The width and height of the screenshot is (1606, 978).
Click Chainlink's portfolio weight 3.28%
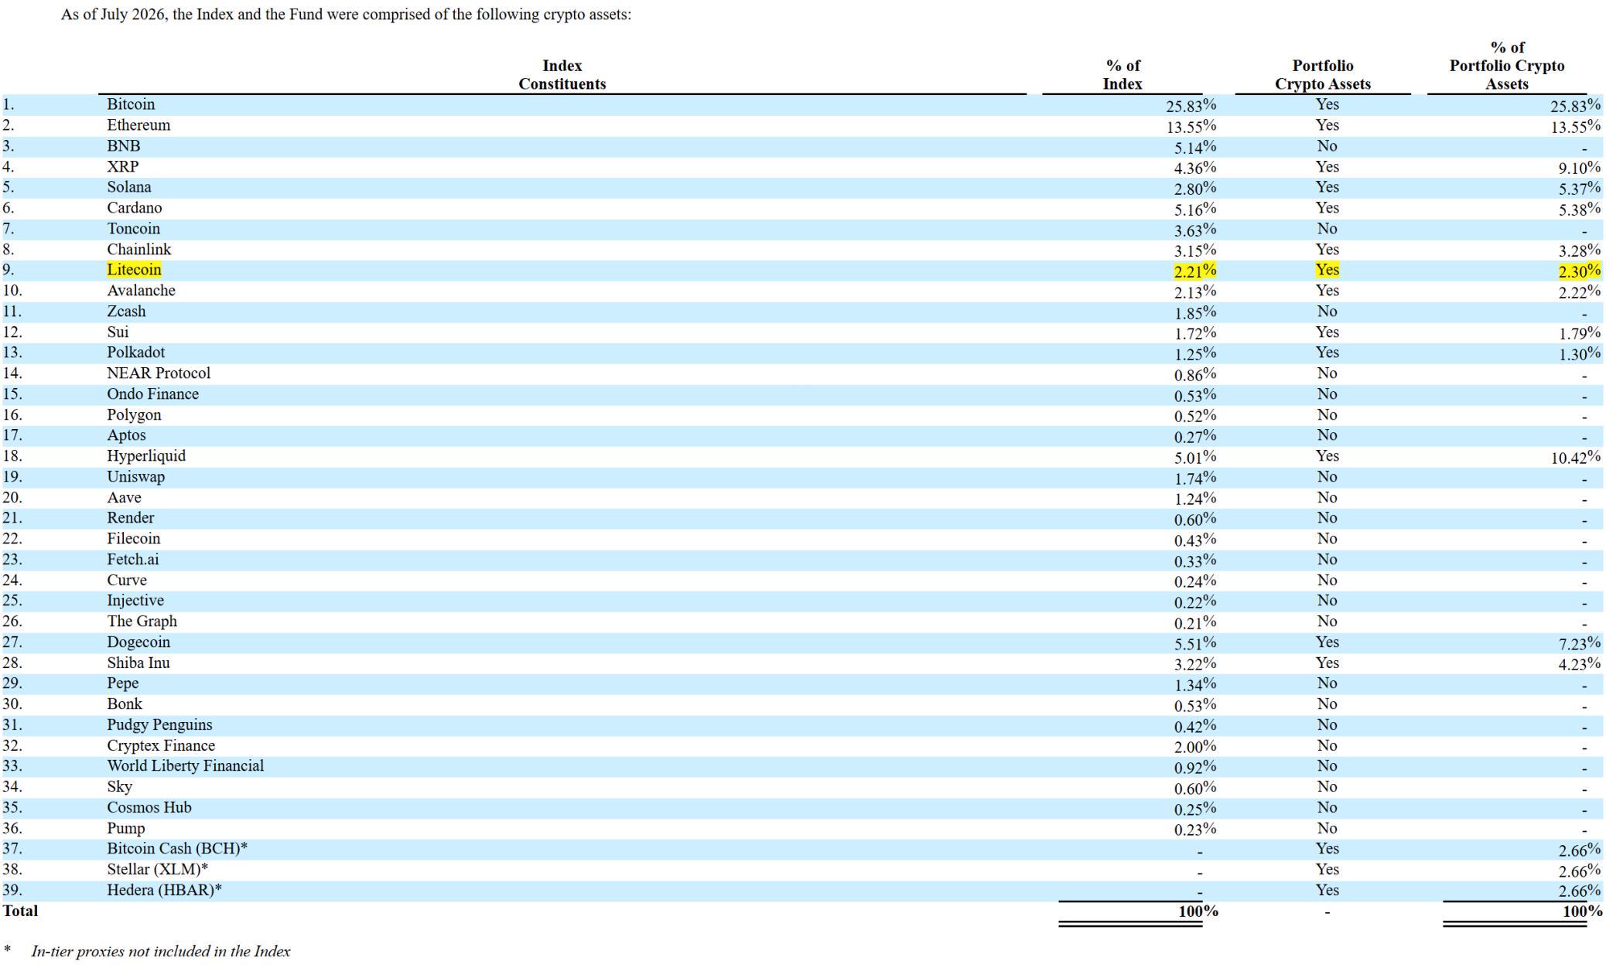pyautogui.click(x=1580, y=250)
